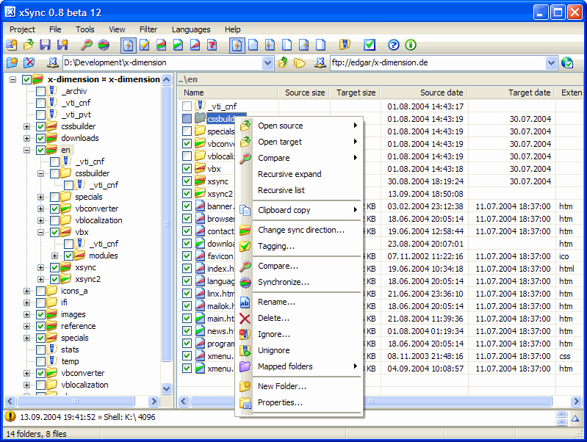Check the _vti_cnf row in file list
Screen dimensions: 587x442
[187, 106]
